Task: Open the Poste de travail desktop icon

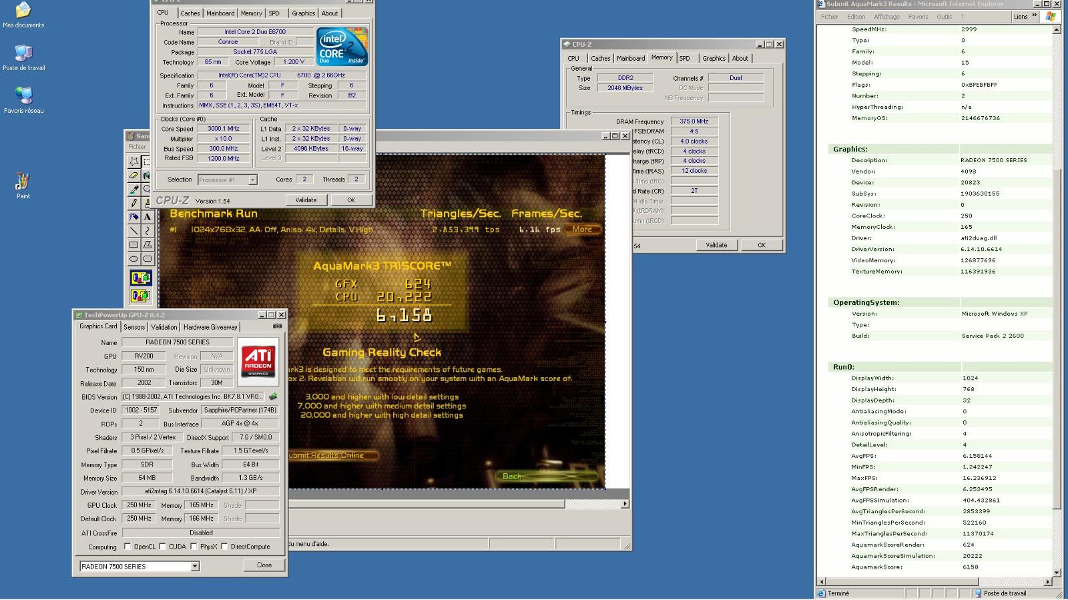Action: point(23,58)
